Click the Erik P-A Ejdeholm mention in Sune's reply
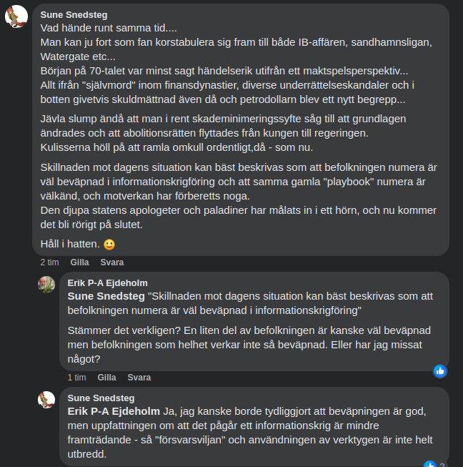The image size is (463, 467). click(x=114, y=411)
